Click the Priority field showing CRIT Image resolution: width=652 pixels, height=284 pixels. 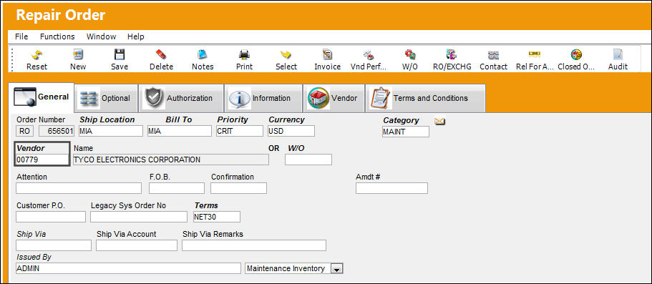(x=240, y=131)
